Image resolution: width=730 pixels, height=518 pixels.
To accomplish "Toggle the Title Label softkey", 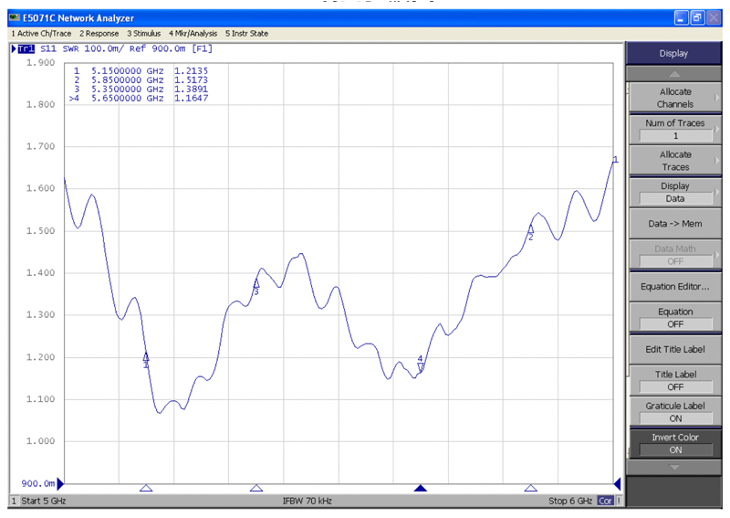I will (x=675, y=380).
